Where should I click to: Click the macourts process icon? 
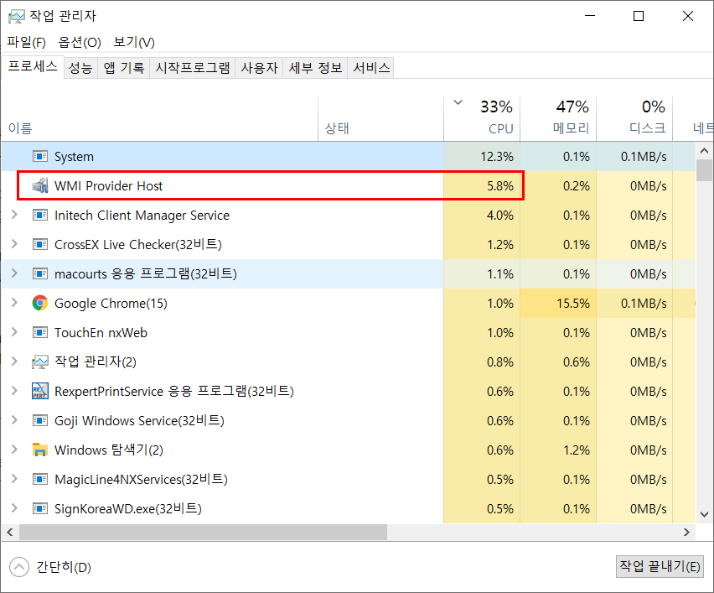point(40,274)
